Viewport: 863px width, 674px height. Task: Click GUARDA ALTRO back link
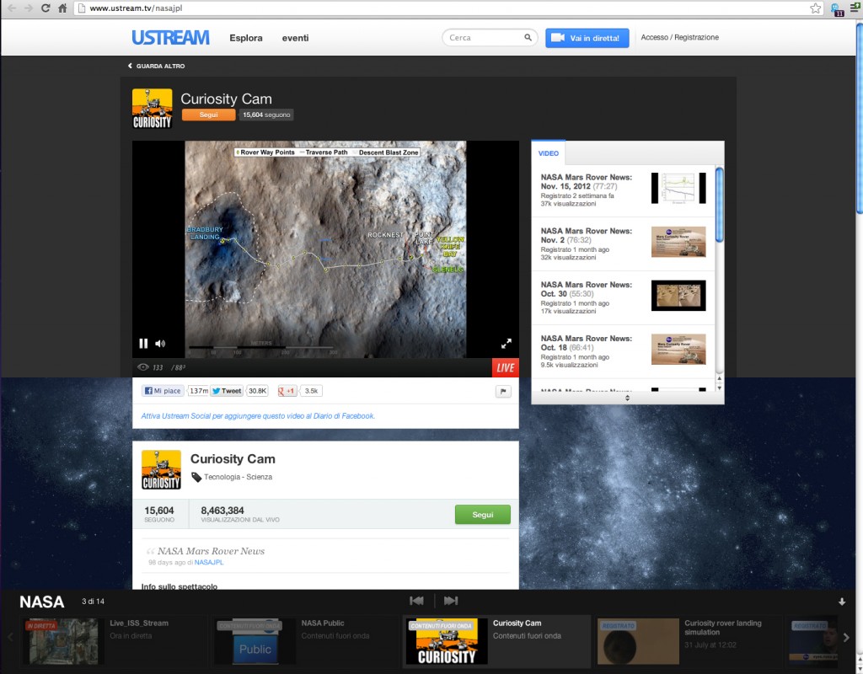click(x=157, y=66)
